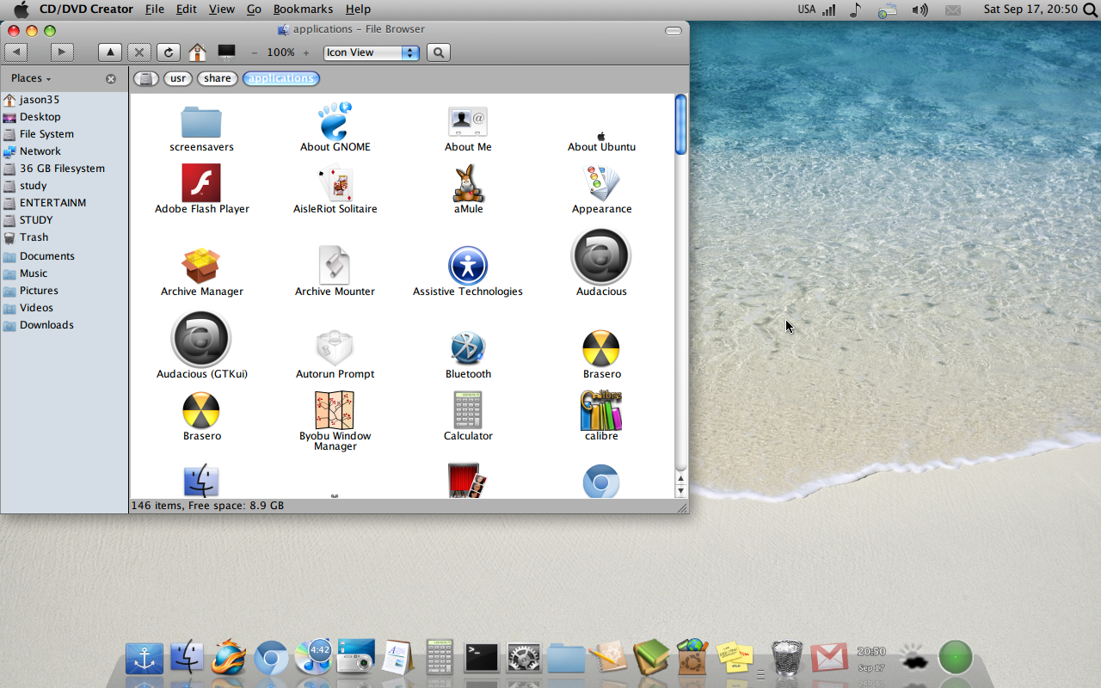The width and height of the screenshot is (1101, 688).
Task: Open the Bookmarks menu
Action: coord(304,9)
